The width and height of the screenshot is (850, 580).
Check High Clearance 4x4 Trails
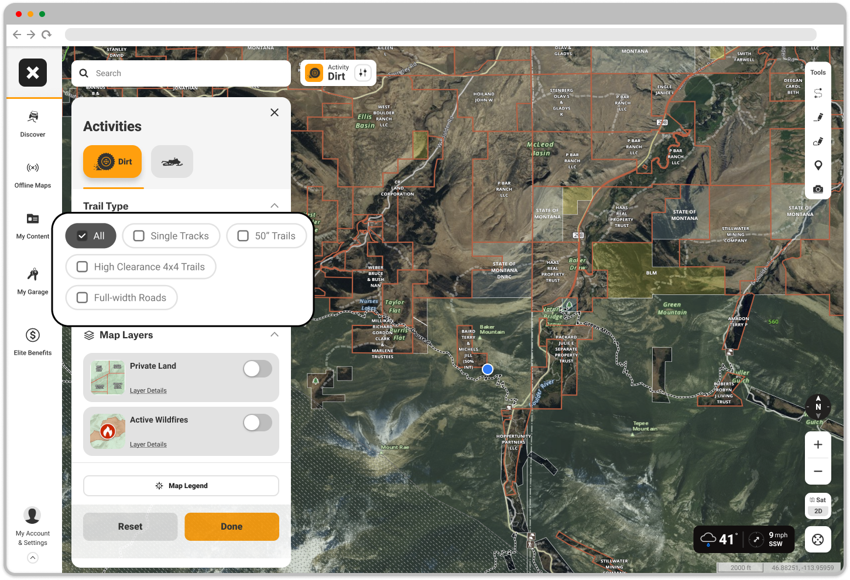(x=140, y=267)
